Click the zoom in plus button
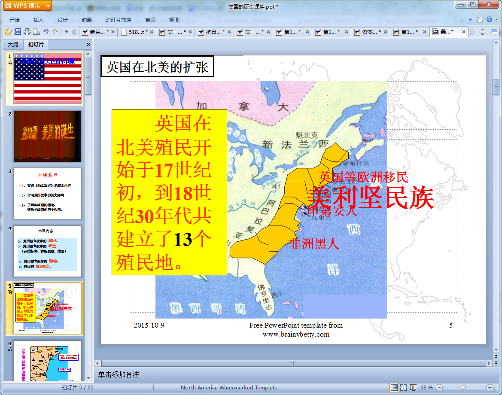This screenshot has height=395, width=502. (x=490, y=387)
